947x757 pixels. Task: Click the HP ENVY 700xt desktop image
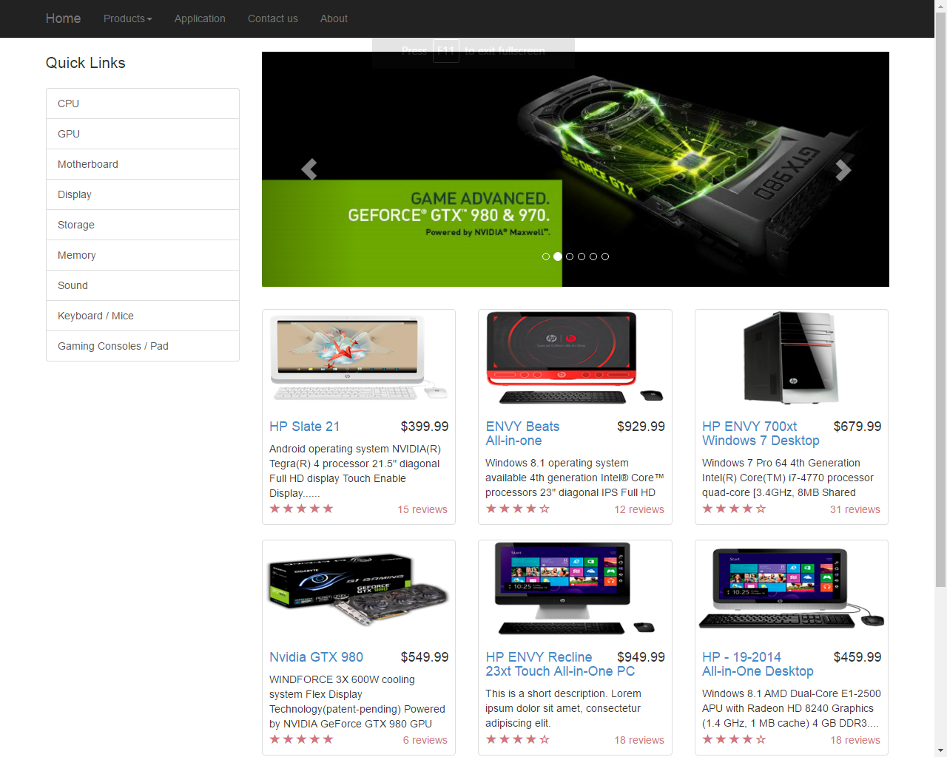tap(791, 359)
